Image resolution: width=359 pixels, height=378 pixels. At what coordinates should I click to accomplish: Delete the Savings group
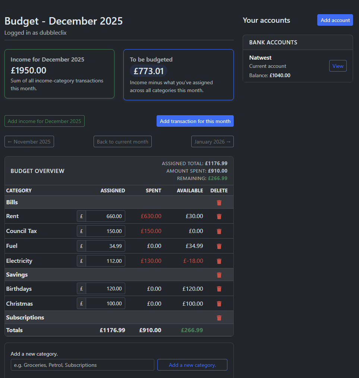click(x=219, y=275)
